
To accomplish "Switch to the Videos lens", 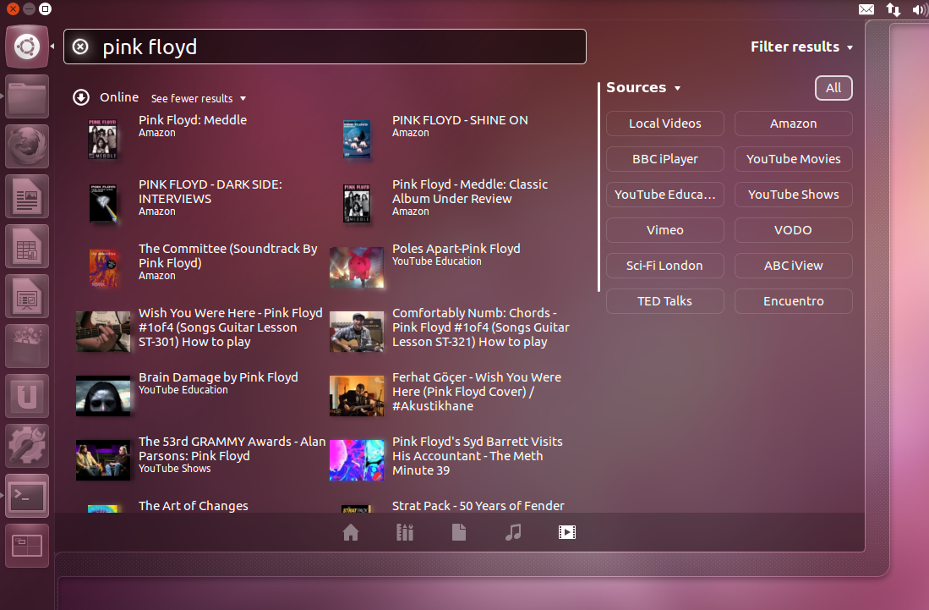I will tap(567, 532).
